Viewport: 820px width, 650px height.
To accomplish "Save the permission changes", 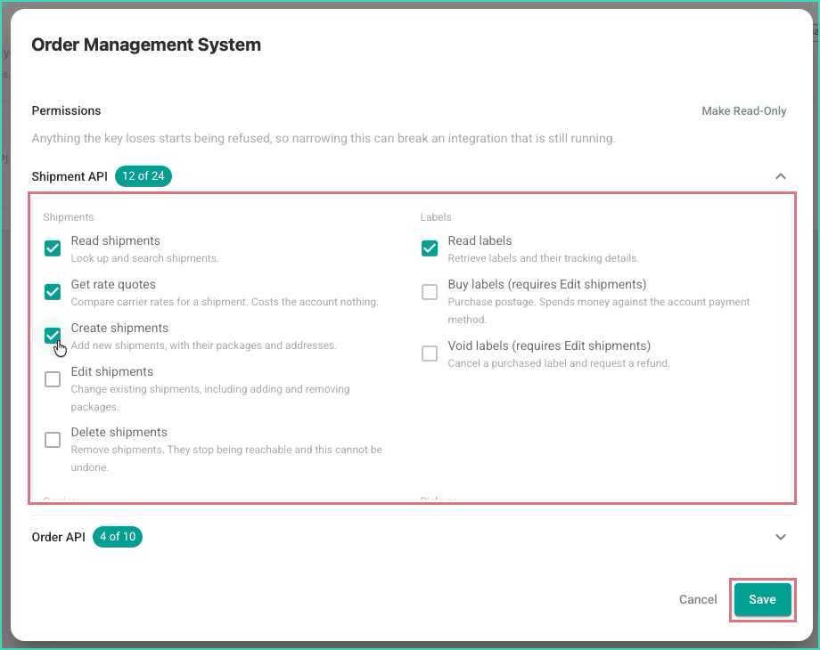I will (x=762, y=599).
